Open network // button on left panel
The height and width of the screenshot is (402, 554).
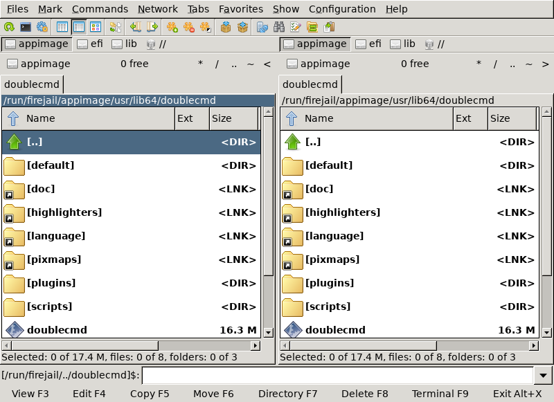point(157,44)
